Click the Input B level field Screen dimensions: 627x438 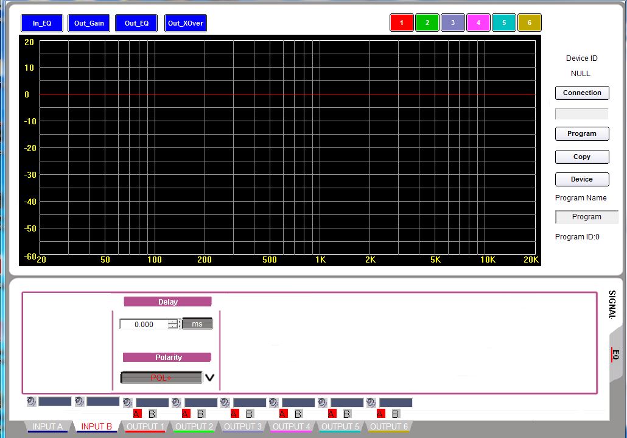[103, 401]
